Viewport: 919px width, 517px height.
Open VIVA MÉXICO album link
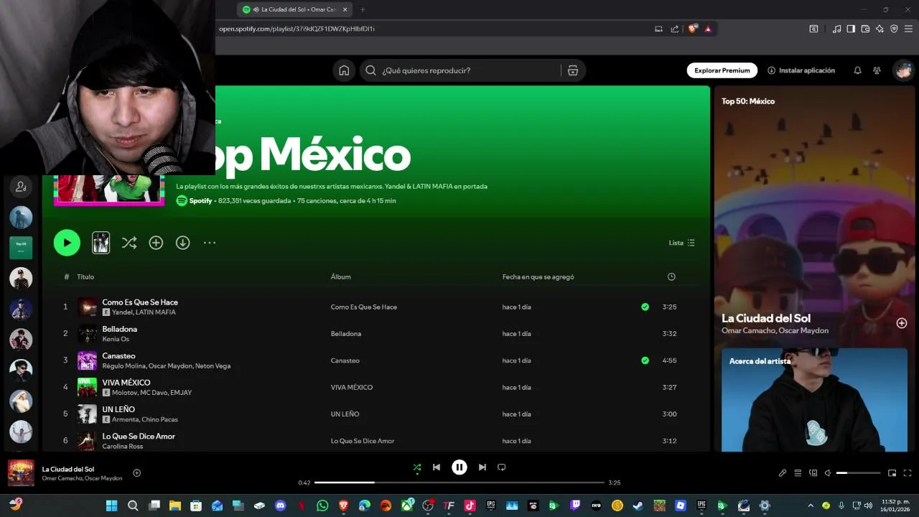click(352, 387)
